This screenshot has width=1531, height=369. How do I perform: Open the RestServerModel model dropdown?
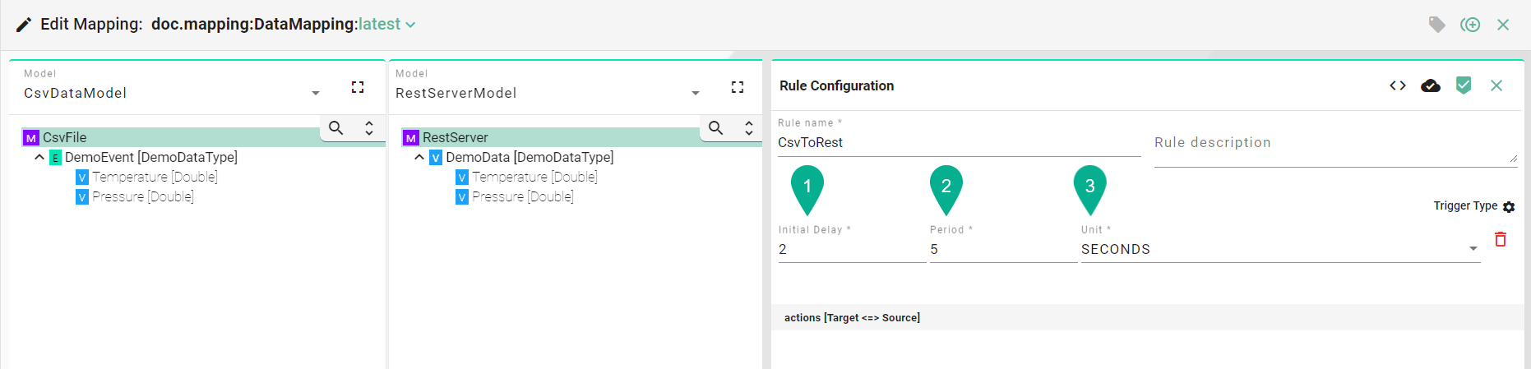click(x=696, y=94)
